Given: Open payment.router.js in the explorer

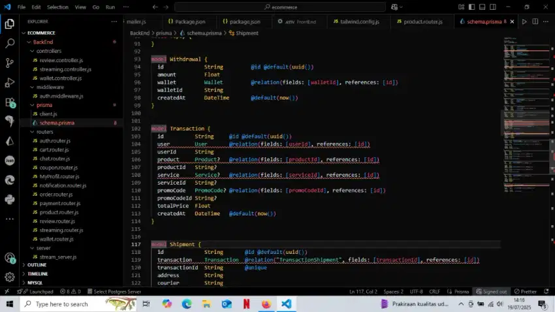Looking at the screenshot, I should pos(60,204).
